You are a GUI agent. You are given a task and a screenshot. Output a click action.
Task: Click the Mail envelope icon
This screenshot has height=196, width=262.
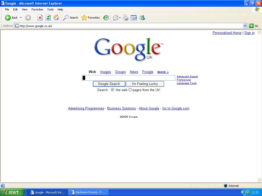[116, 18]
